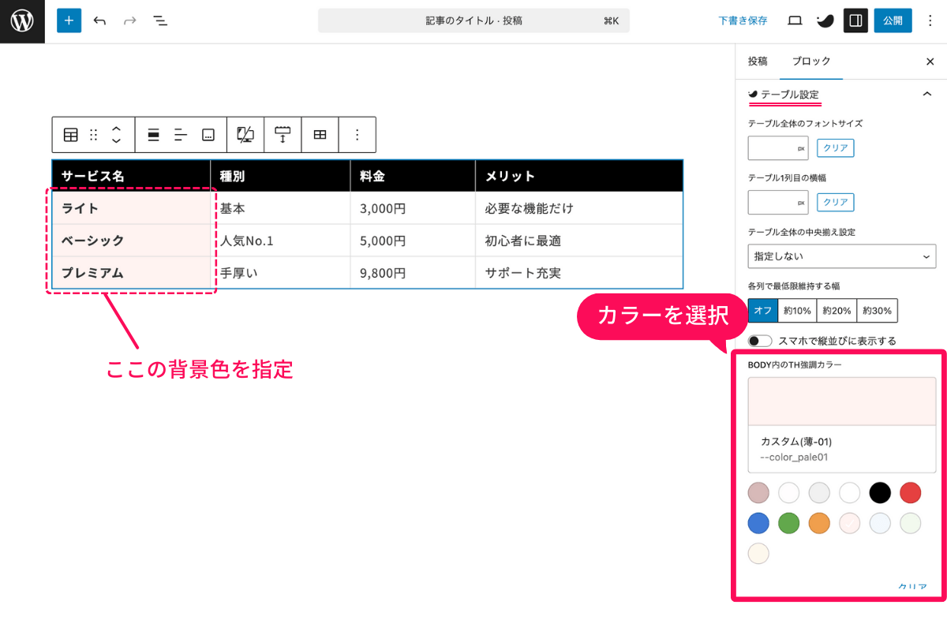The height and width of the screenshot is (631, 947).
Task: Select the オフ minimum width option
Action: tap(762, 310)
